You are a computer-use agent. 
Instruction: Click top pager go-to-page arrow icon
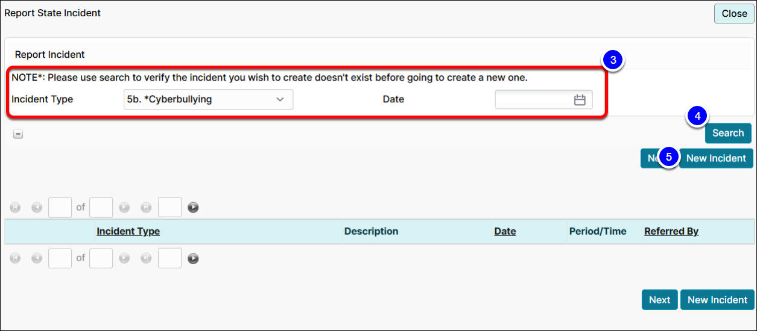(193, 208)
